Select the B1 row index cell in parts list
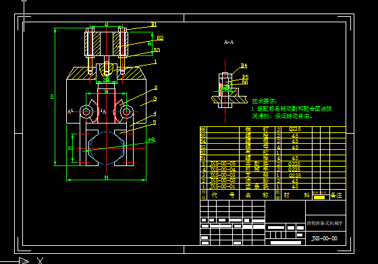The height and width of the screenshot is (264, 378). coord(203,158)
